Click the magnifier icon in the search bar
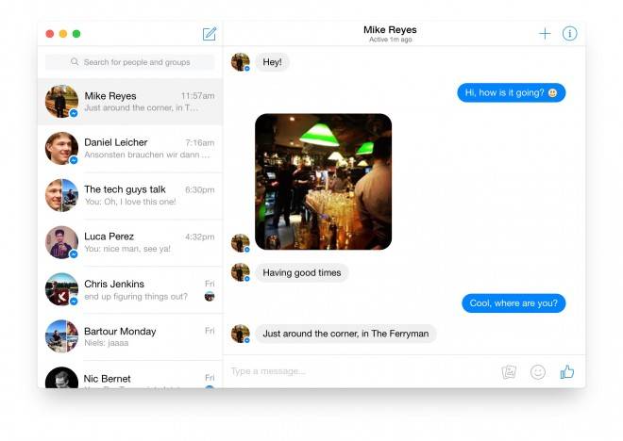This screenshot has height=441, width=623. [75, 62]
